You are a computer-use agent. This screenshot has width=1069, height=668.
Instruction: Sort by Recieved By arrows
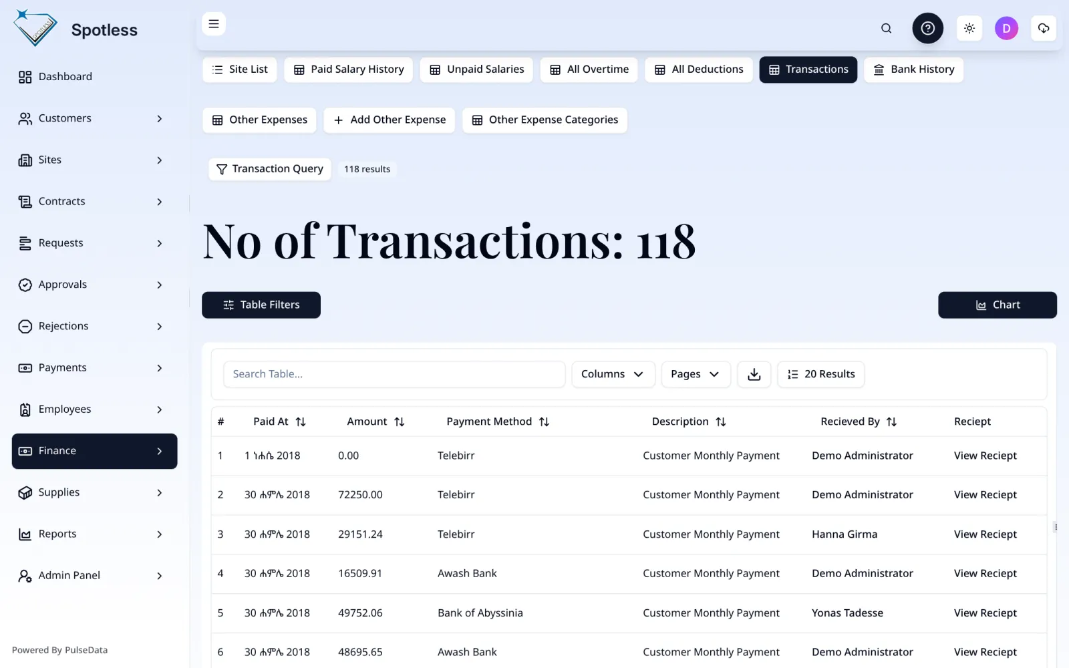coord(892,422)
